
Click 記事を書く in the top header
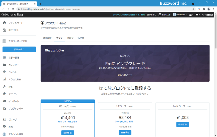pyautogui.click(x=151, y=15)
